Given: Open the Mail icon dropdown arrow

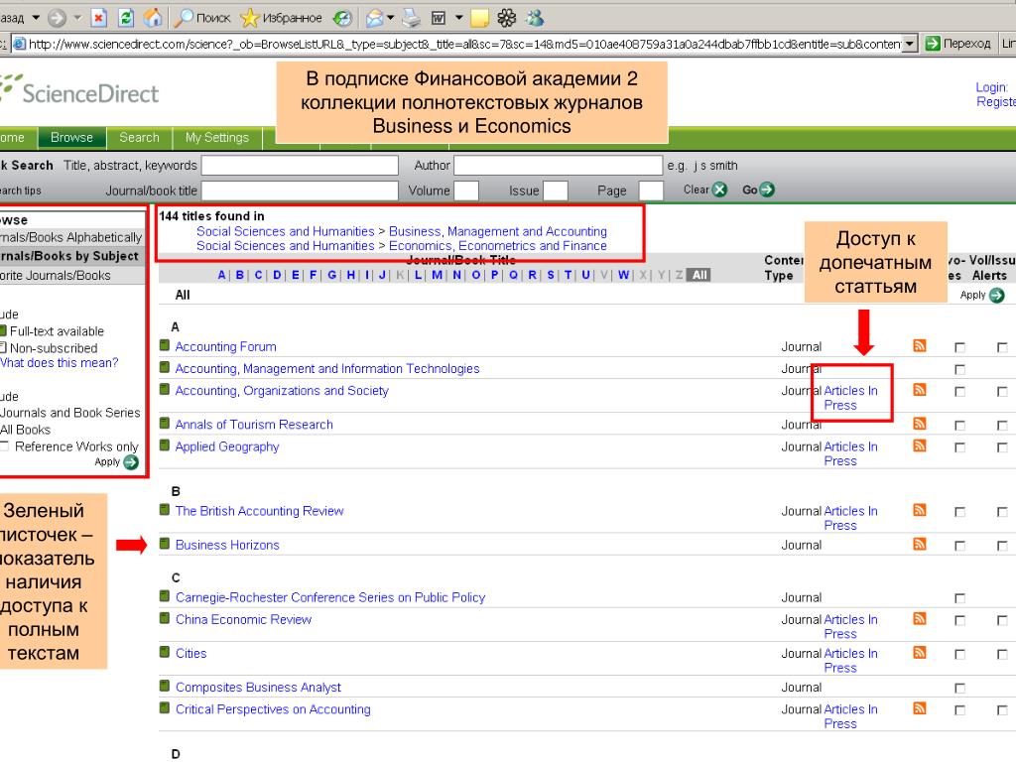Looking at the screenshot, I should (390, 18).
